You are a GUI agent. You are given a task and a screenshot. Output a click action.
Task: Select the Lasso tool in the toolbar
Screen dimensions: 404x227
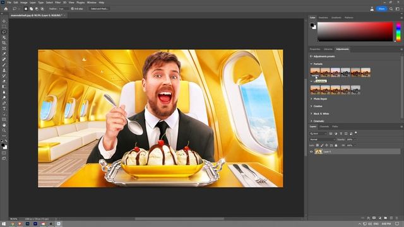coord(4,32)
